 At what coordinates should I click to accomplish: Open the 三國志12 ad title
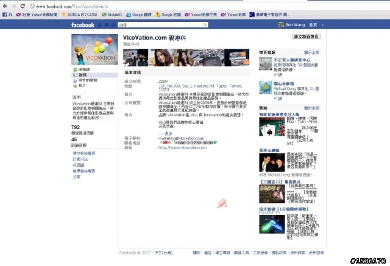click(x=280, y=182)
